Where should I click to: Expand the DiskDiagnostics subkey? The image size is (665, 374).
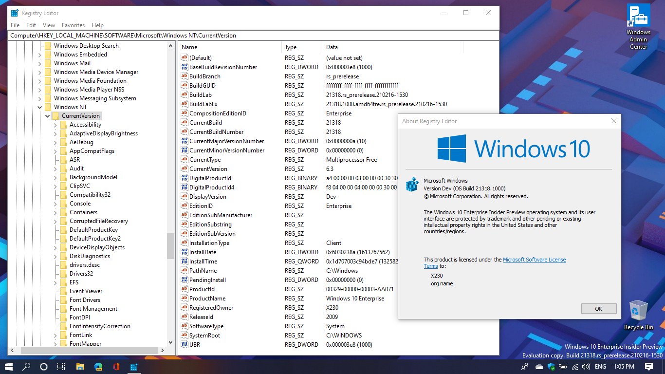[x=55, y=256]
